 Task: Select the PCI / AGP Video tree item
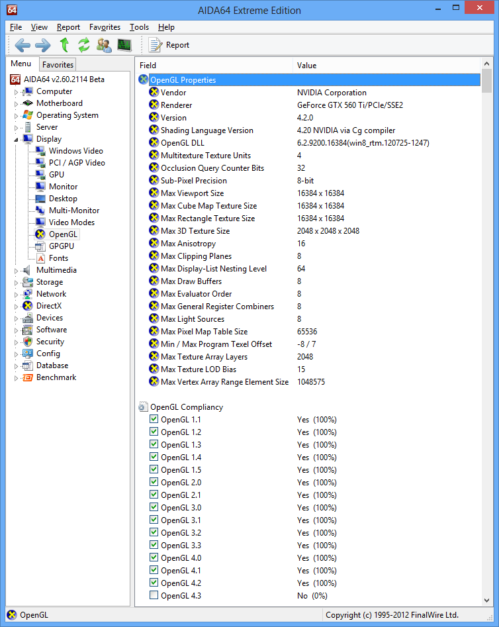[x=77, y=163]
